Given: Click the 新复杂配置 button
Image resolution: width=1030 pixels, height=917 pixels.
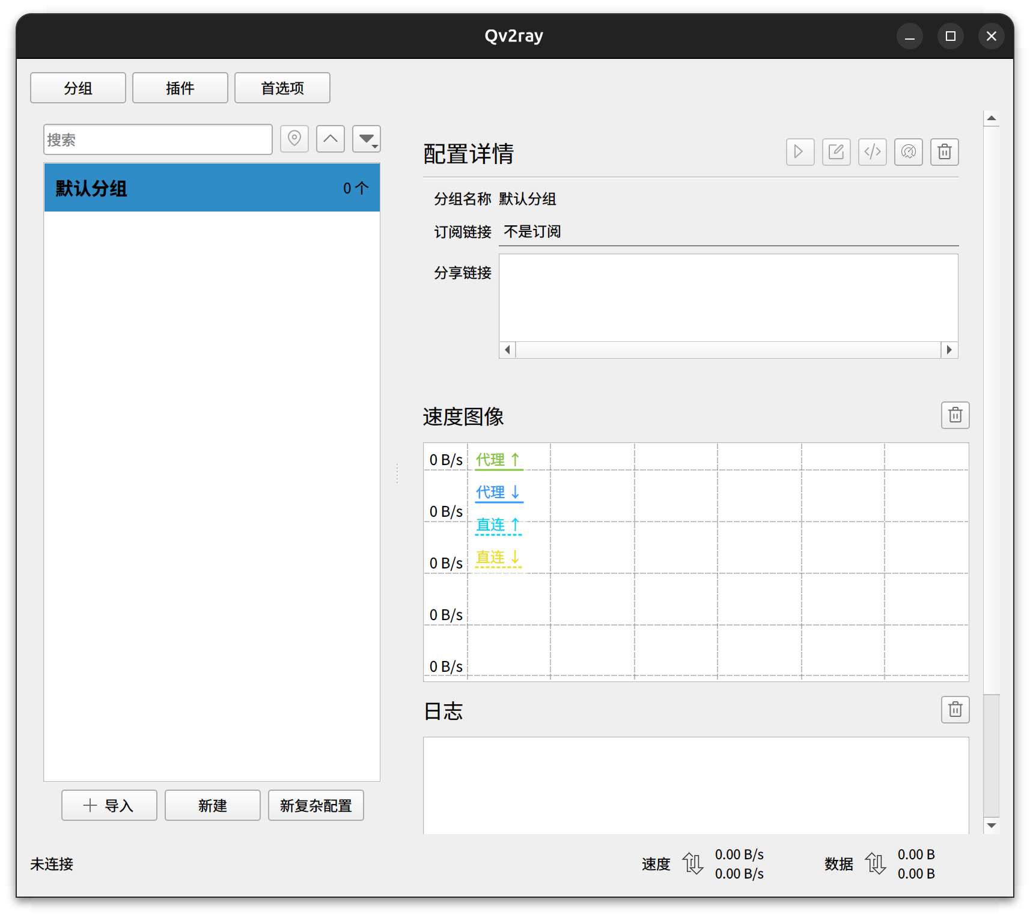Looking at the screenshot, I should (x=316, y=805).
